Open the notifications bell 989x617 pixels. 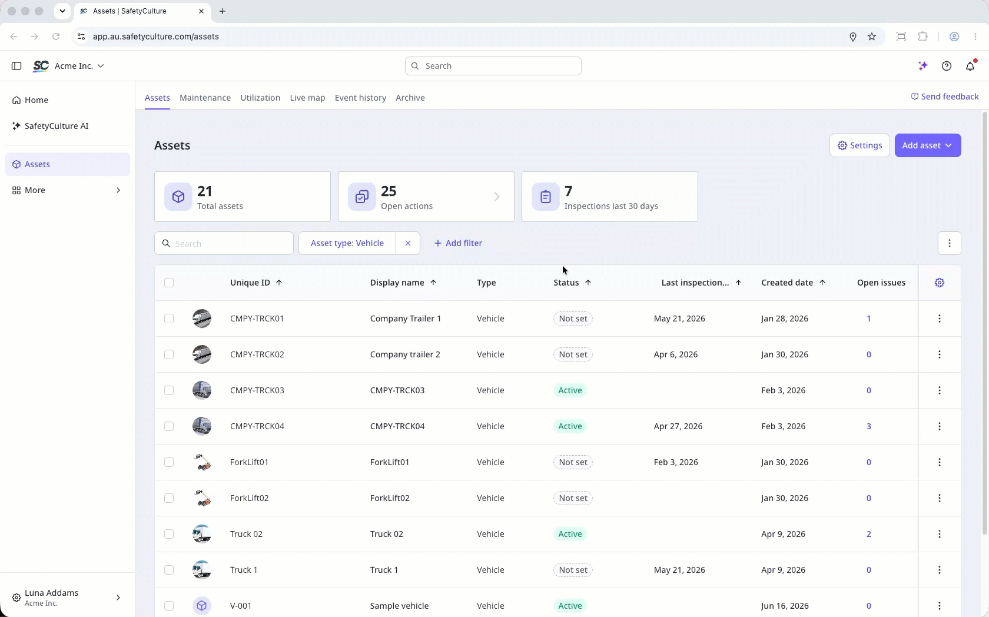pyautogui.click(x=970, y=66)
